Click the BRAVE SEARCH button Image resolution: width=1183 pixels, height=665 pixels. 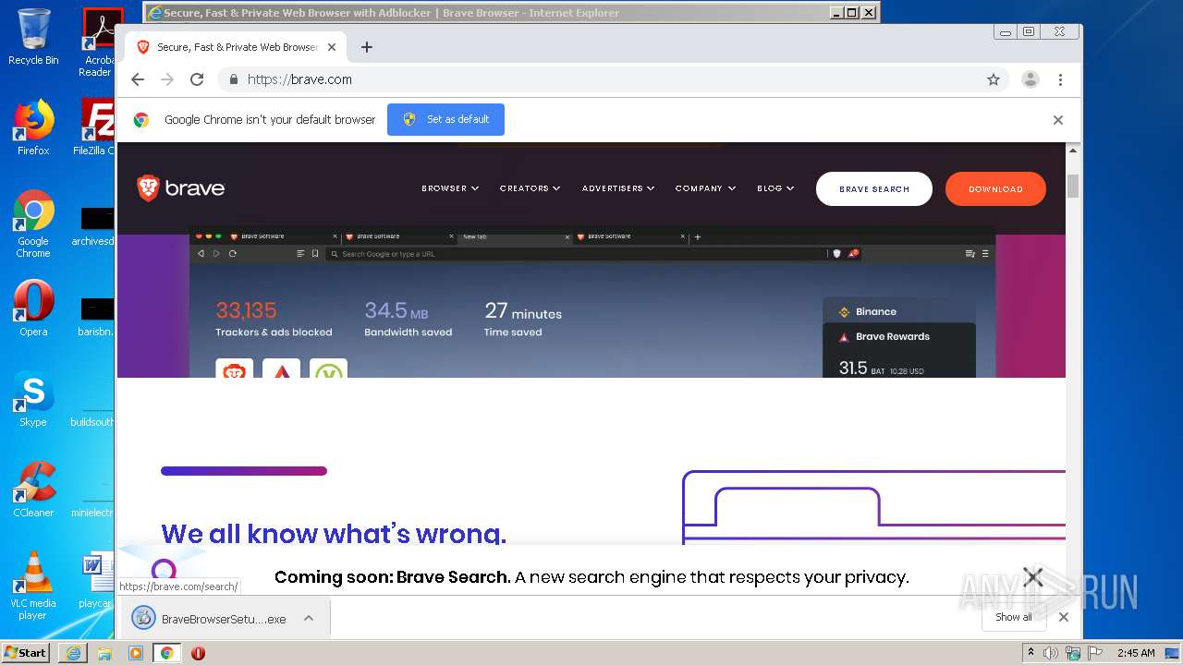[x=874, y=188]
